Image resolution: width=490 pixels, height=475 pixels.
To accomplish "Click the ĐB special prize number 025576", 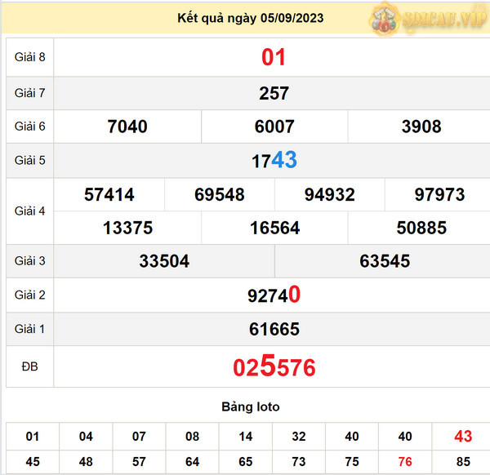I will pyautogui.click(x=274, y=366).
